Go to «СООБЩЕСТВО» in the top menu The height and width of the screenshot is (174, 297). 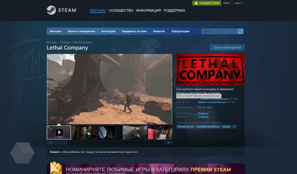[x=121, y=10]
